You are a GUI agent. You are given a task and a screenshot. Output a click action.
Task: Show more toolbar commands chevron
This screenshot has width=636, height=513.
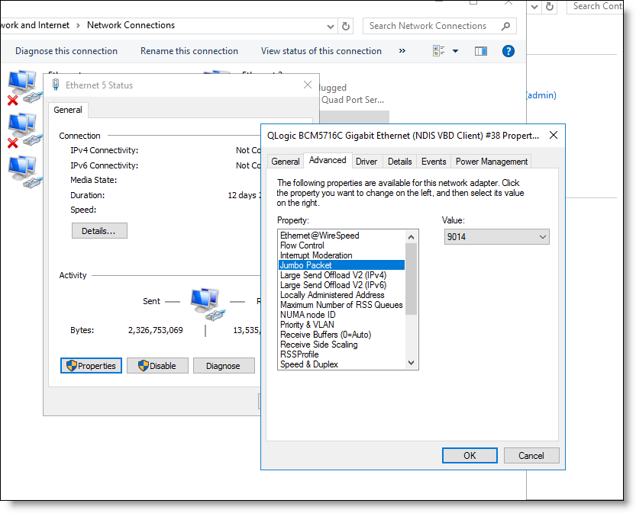coord(402,50)
